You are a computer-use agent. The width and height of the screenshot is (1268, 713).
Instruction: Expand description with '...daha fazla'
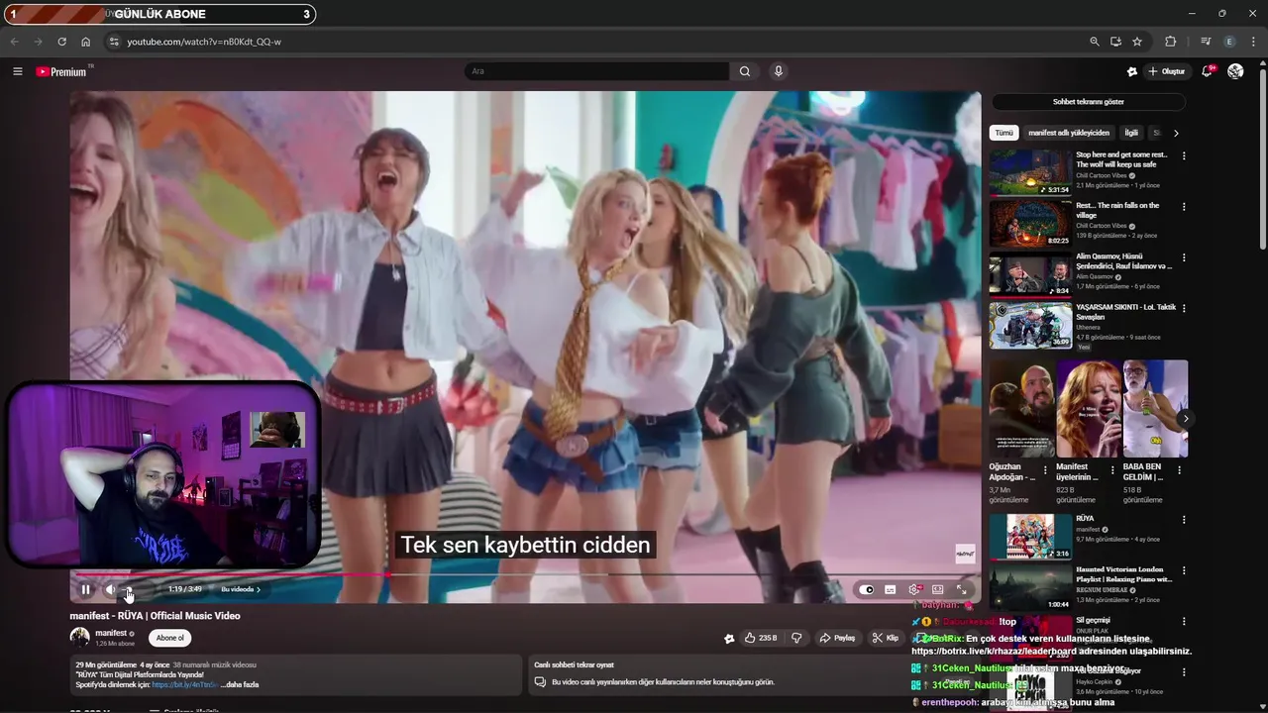coord(240,684)
